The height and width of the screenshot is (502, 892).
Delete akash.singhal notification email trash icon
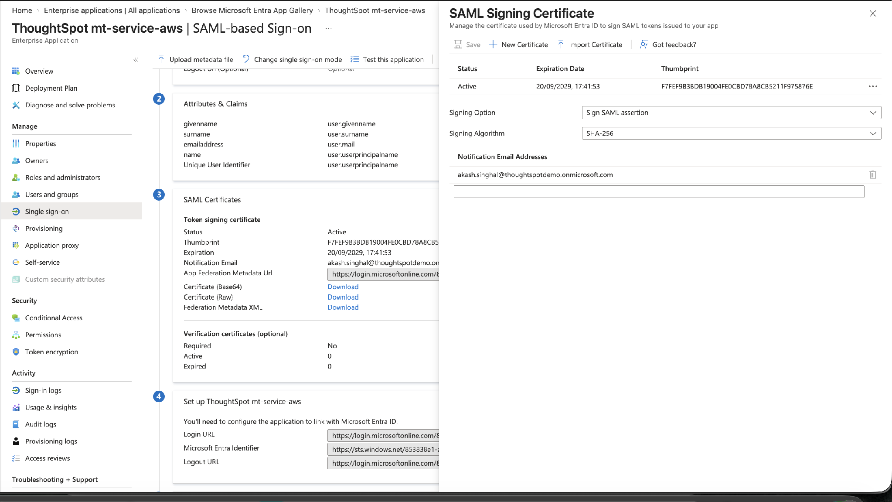coord(873,175)
